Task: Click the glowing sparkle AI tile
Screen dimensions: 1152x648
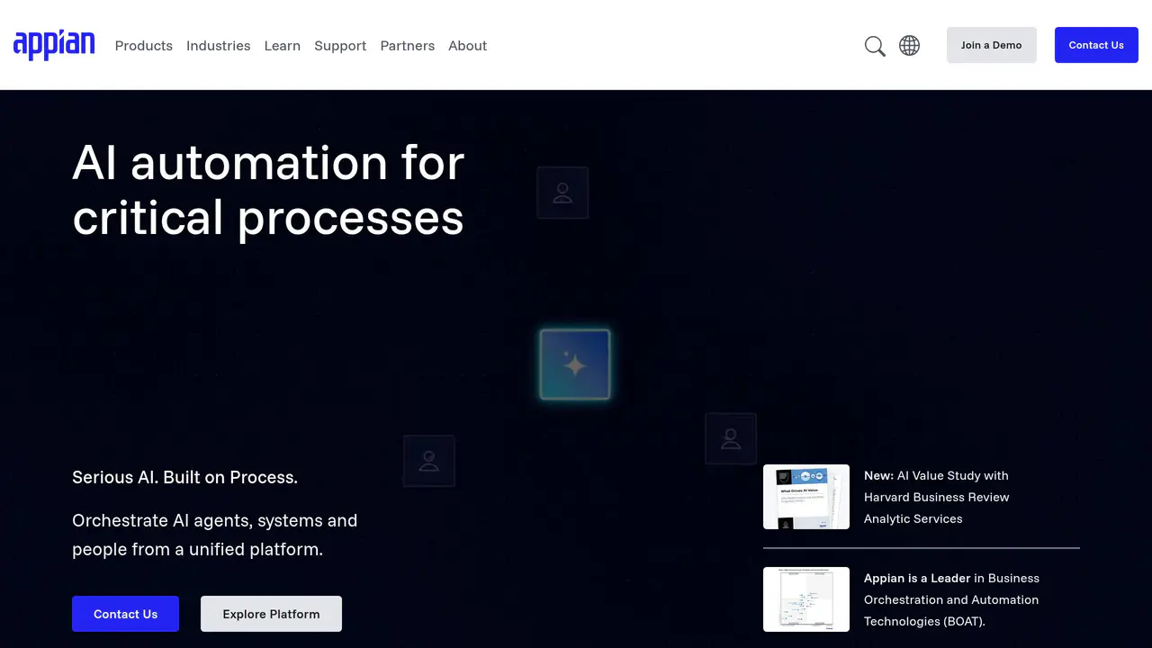Action: (575, 364)
